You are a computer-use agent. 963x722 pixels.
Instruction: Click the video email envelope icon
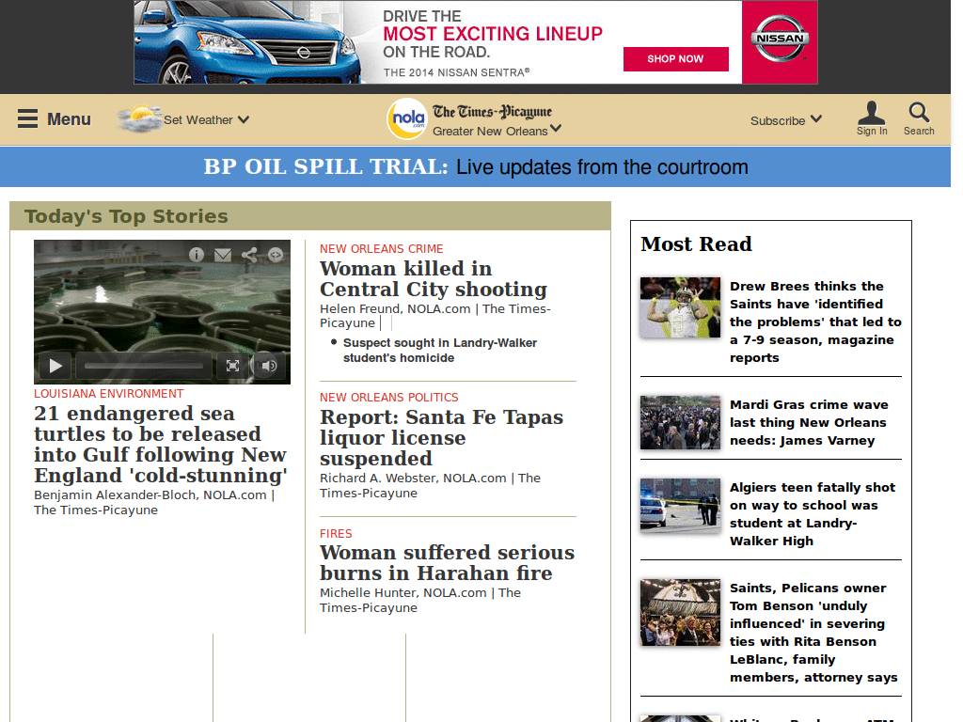223,255
